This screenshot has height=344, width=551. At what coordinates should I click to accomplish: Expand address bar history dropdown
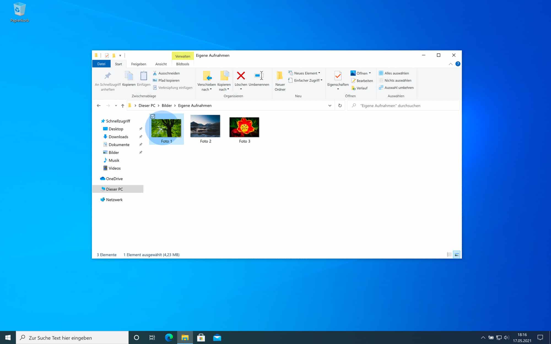[330, 106]
